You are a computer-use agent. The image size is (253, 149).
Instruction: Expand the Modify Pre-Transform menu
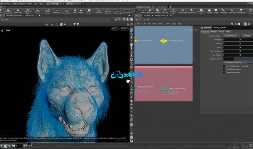click(x=237, y=62)
